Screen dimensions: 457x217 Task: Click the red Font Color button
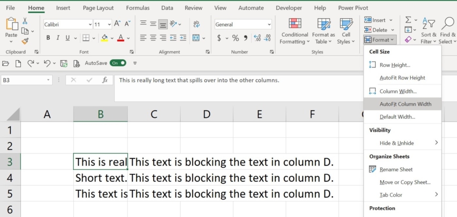pos(120,38)
